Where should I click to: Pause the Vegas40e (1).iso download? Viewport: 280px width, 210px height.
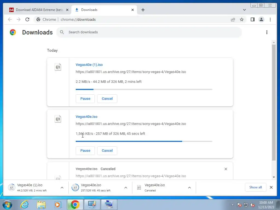coord(85,98)
